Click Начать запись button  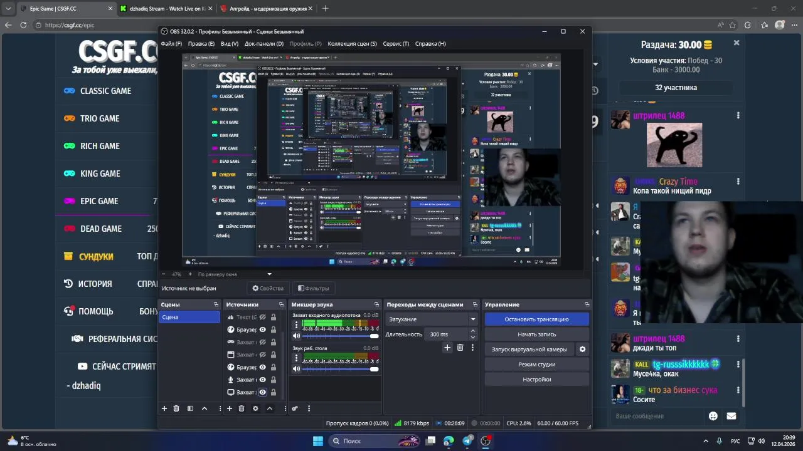536,334
